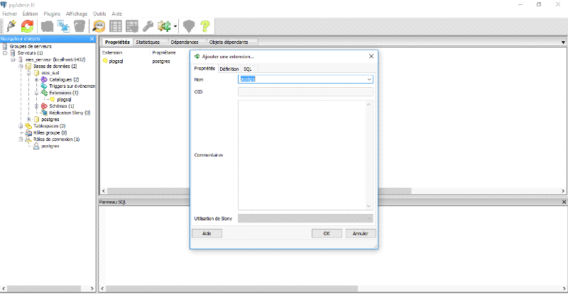Click the plug connection toolbar icon
The height and width of the screenshot is (294, 568).
11,26
